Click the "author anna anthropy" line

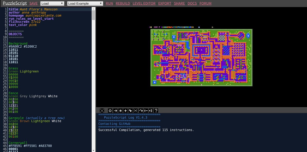pyautogui.click(x=27, y=12)
